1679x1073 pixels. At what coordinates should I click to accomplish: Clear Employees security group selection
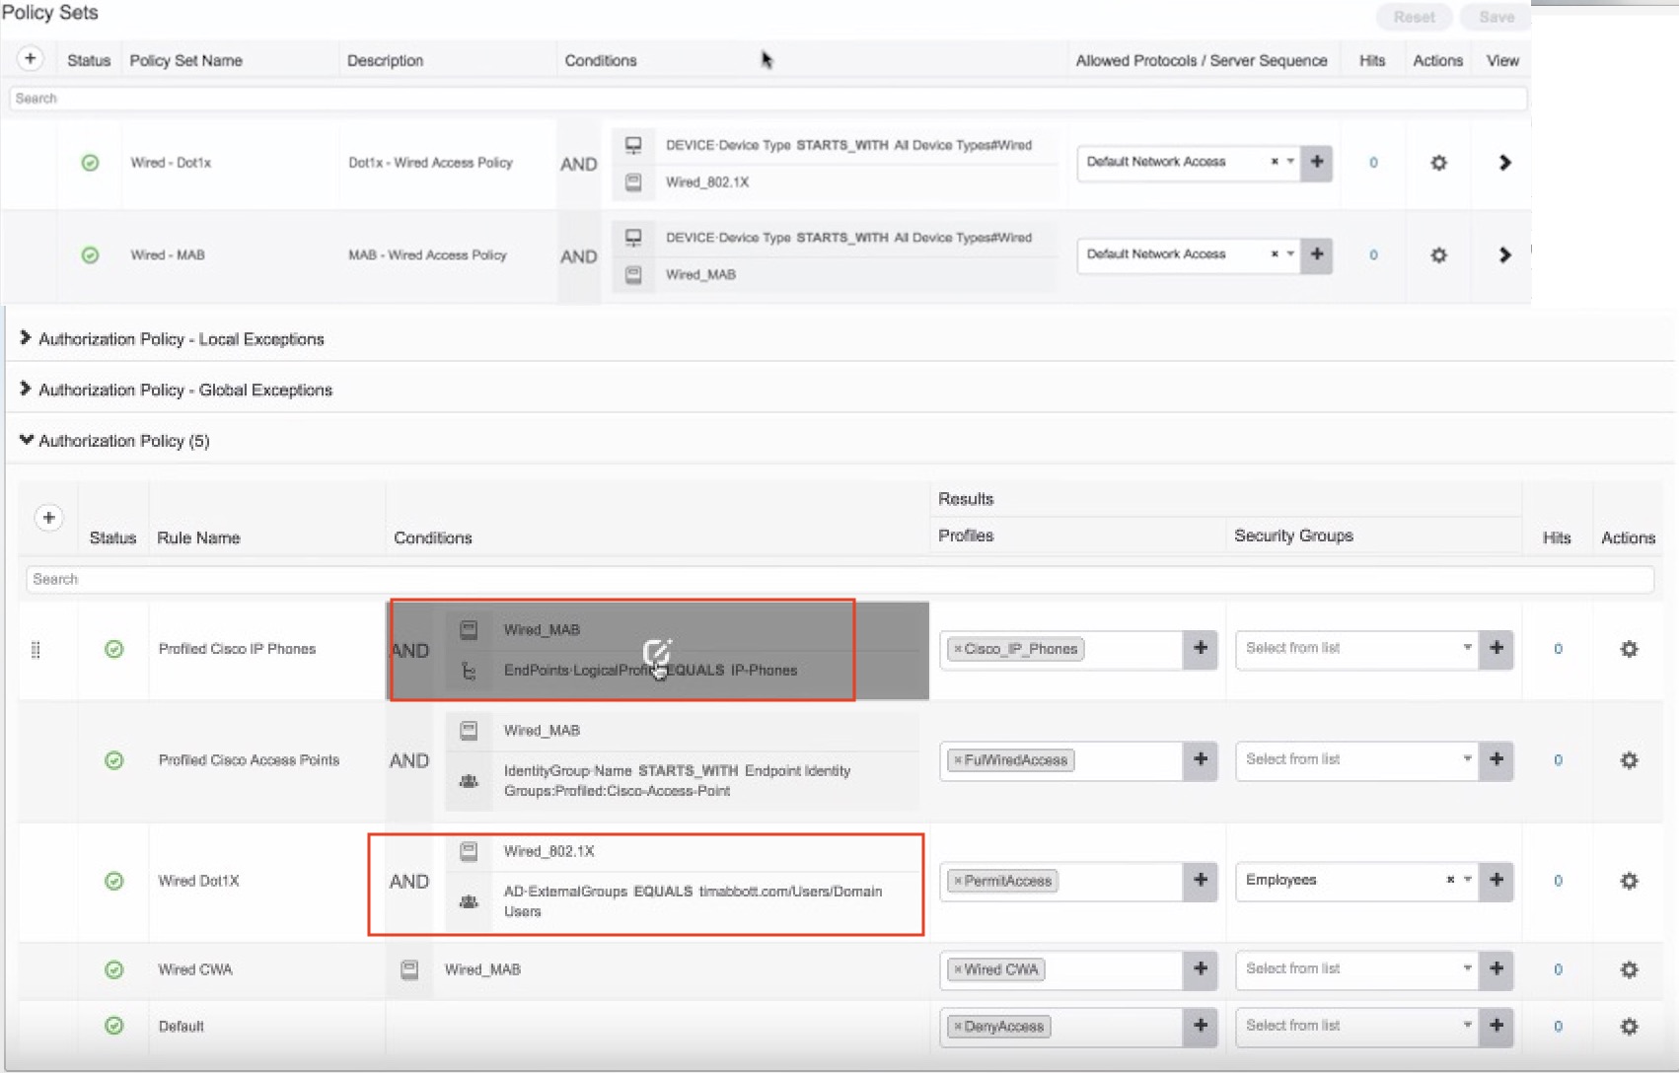point(1450,880)
